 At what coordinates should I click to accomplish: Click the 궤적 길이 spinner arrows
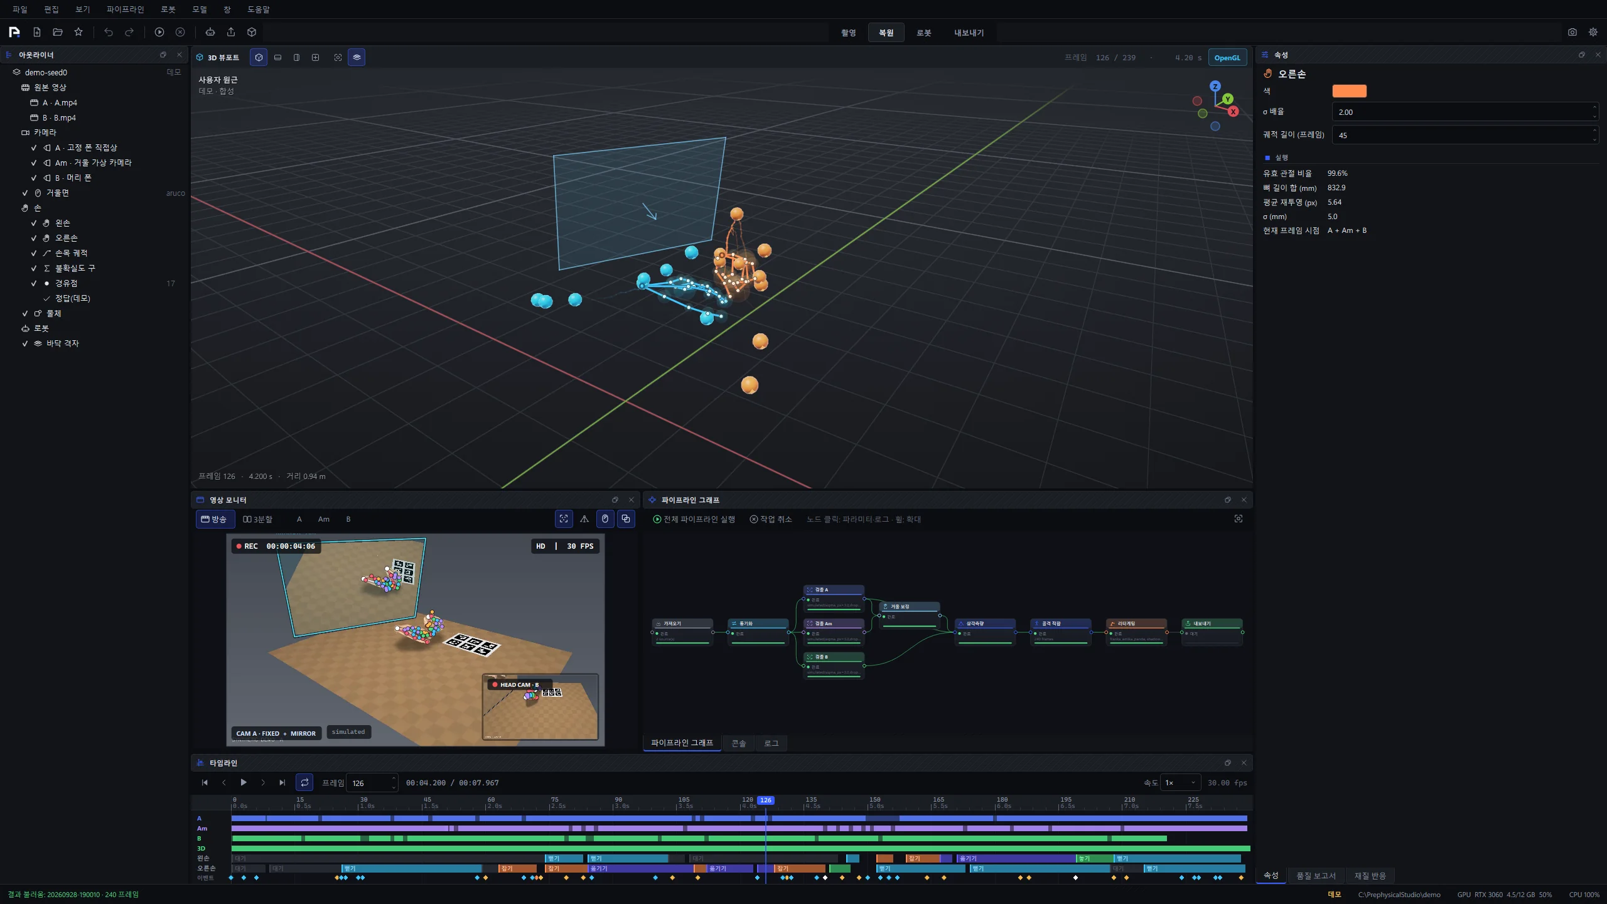(1594, 135)
